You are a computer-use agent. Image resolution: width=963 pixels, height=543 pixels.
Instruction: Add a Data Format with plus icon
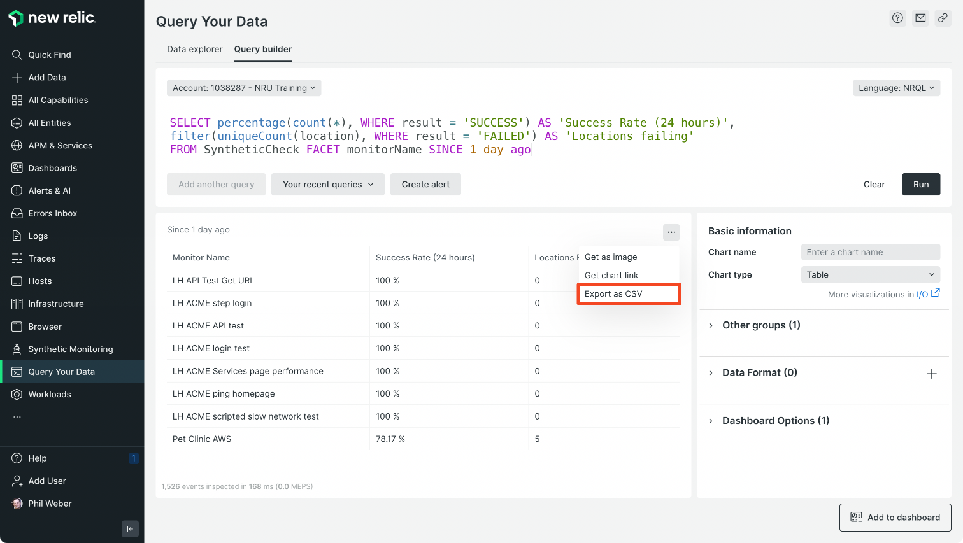[931, 374]
